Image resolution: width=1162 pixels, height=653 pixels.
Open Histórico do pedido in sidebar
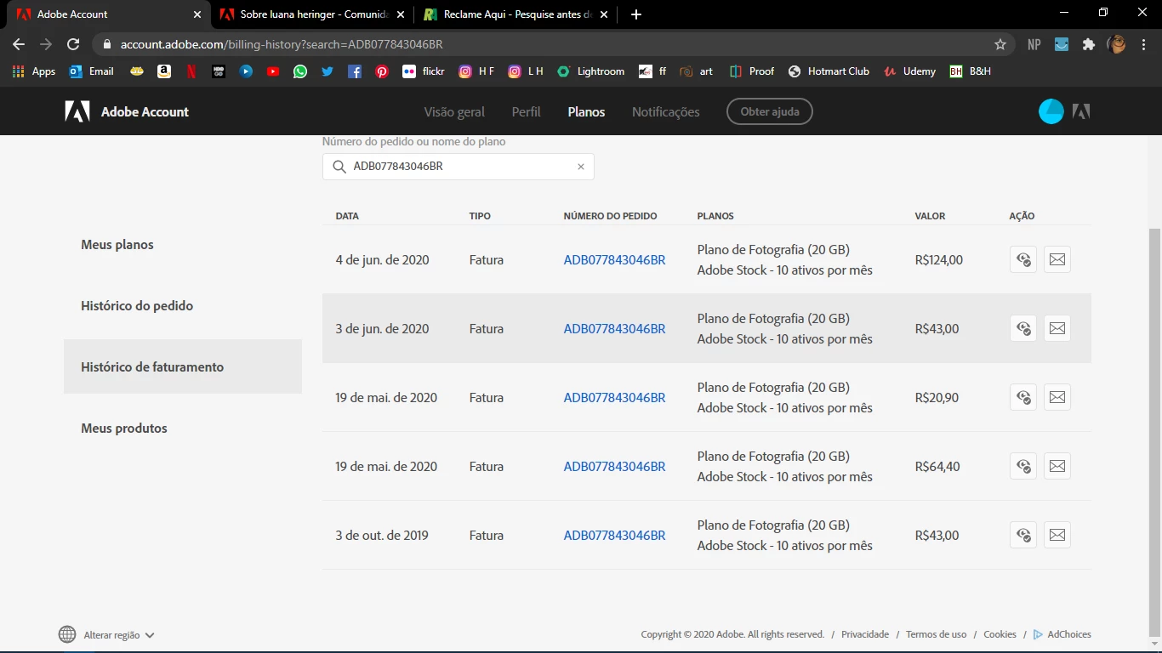(x=183, y=306)
